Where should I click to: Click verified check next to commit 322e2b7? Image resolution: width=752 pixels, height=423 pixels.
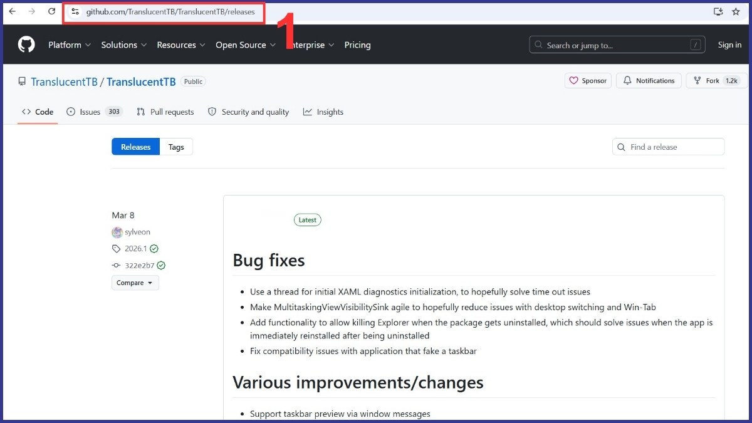tap(161, 266)
